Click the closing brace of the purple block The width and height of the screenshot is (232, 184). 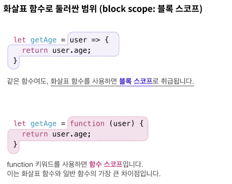[x=15, y=60]
